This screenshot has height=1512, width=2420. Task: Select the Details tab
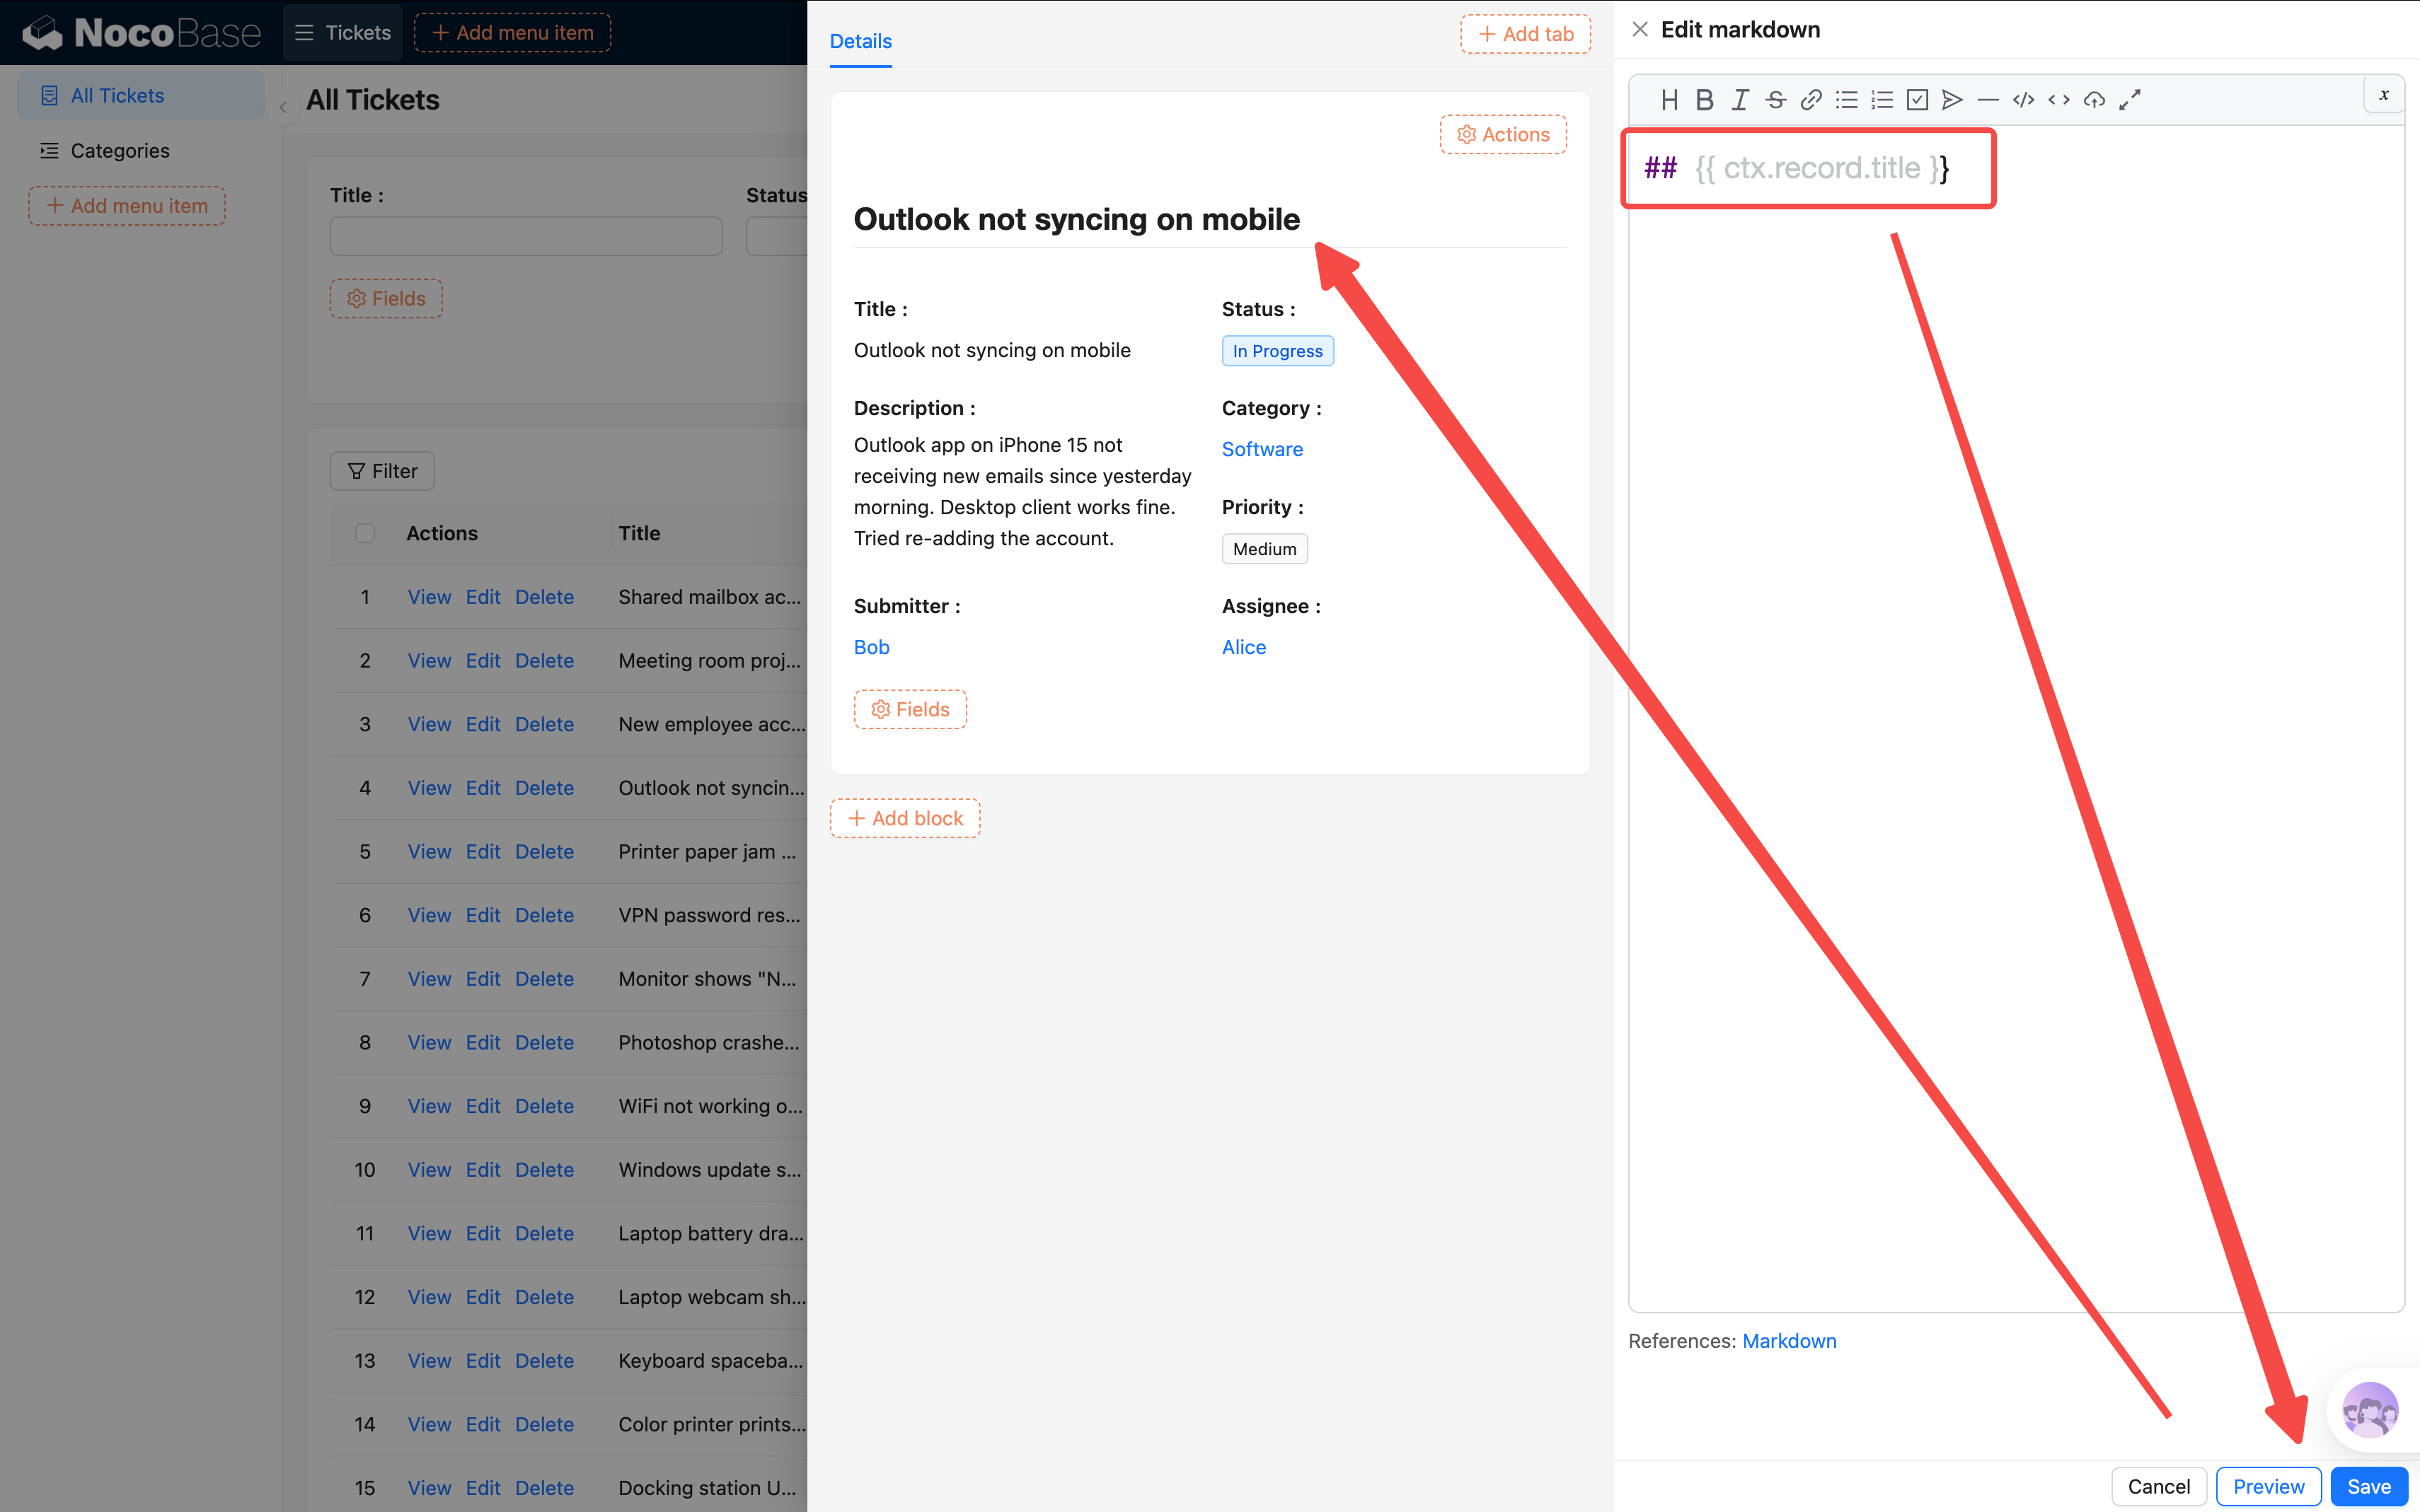[x=860, y=41]
